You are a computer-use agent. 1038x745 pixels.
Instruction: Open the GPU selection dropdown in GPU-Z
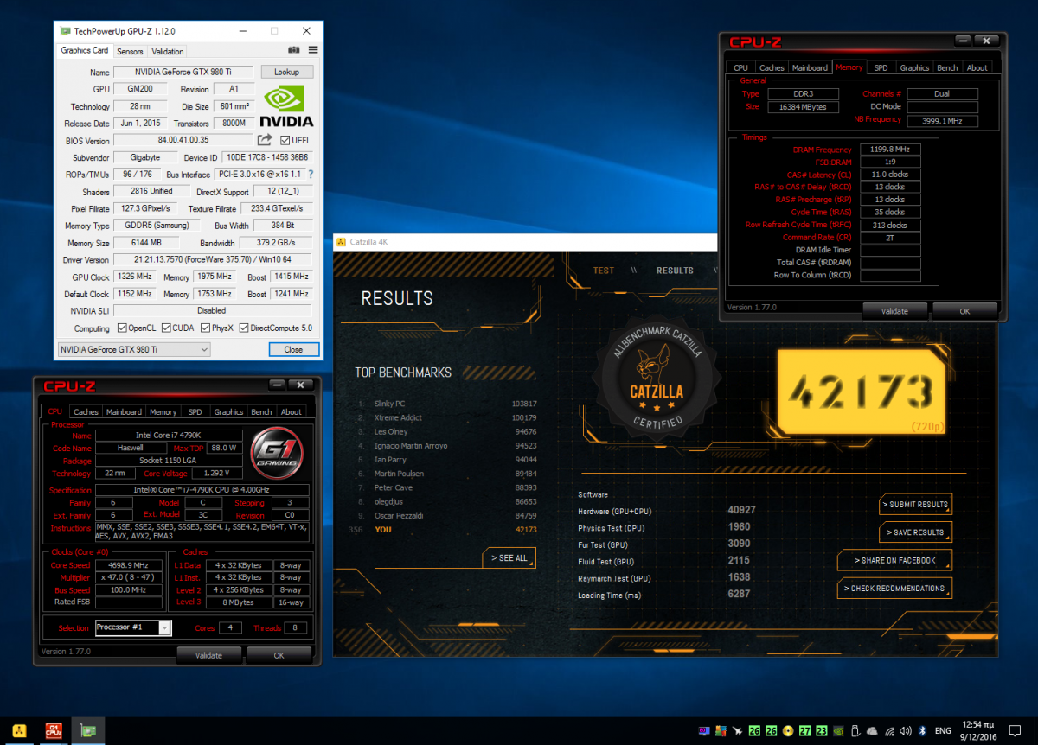[x=133, y=349]
